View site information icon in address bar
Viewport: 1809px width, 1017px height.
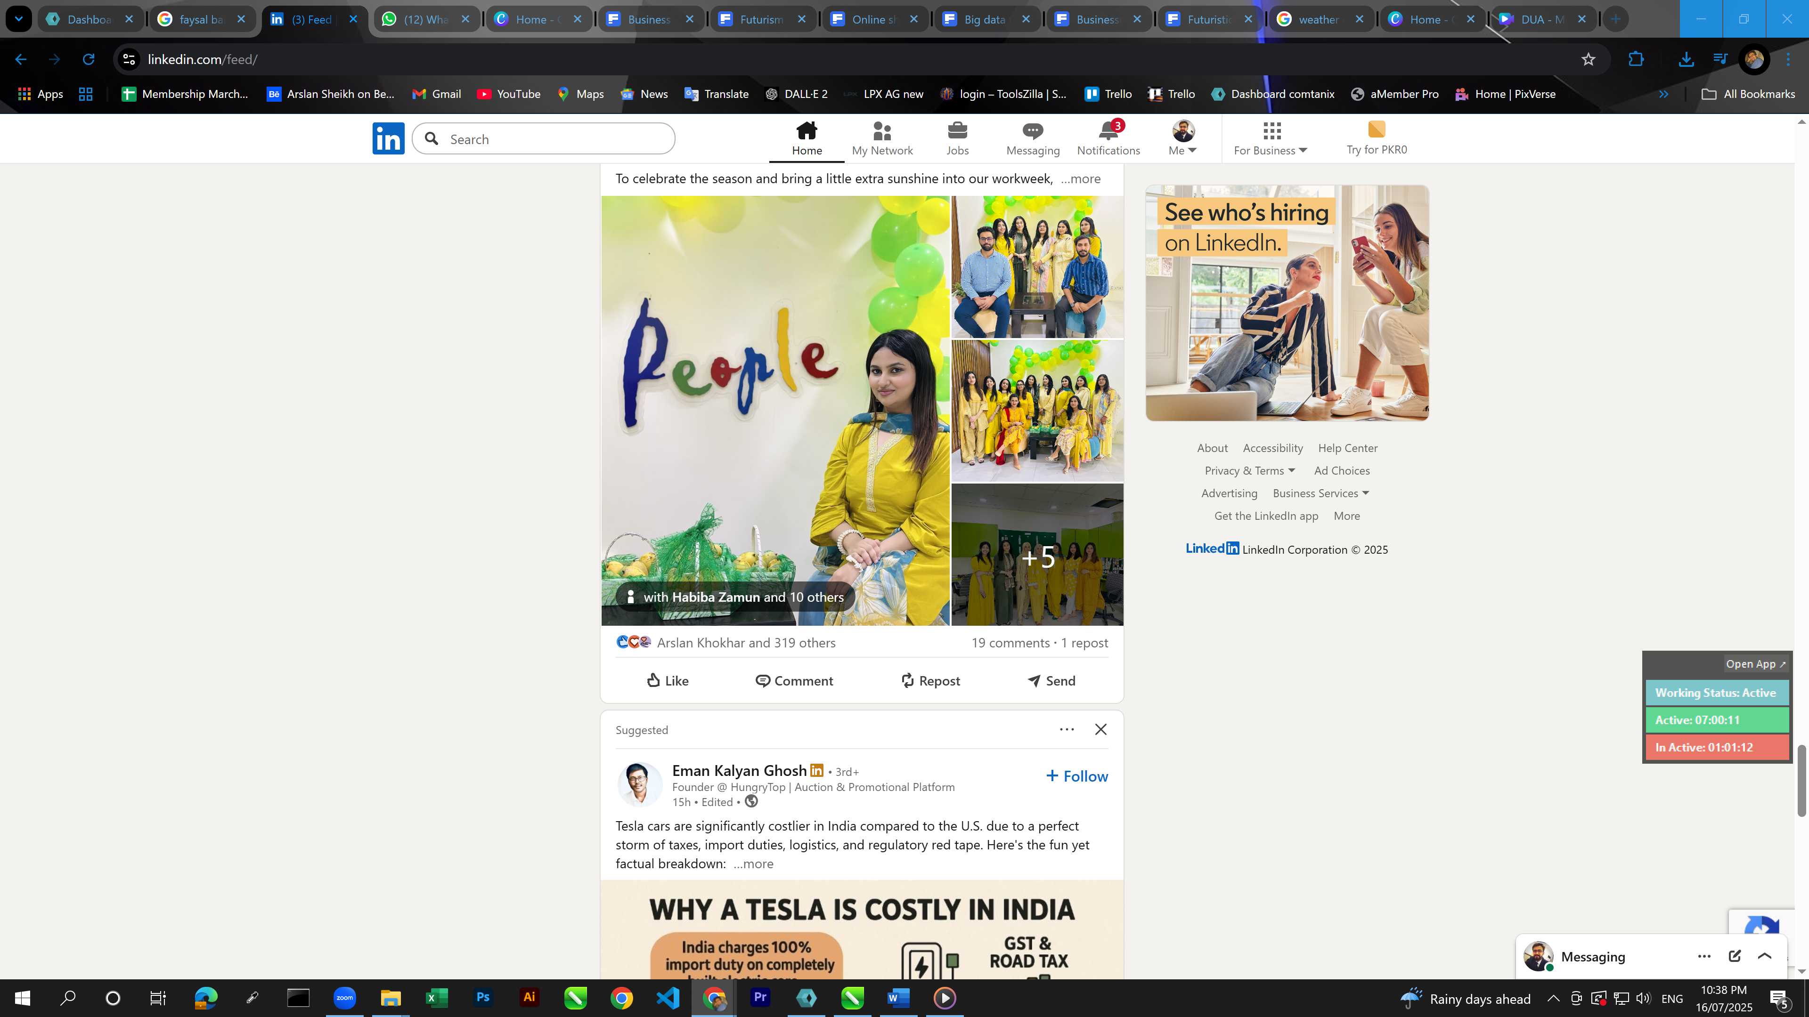click(x=129, y=60)
